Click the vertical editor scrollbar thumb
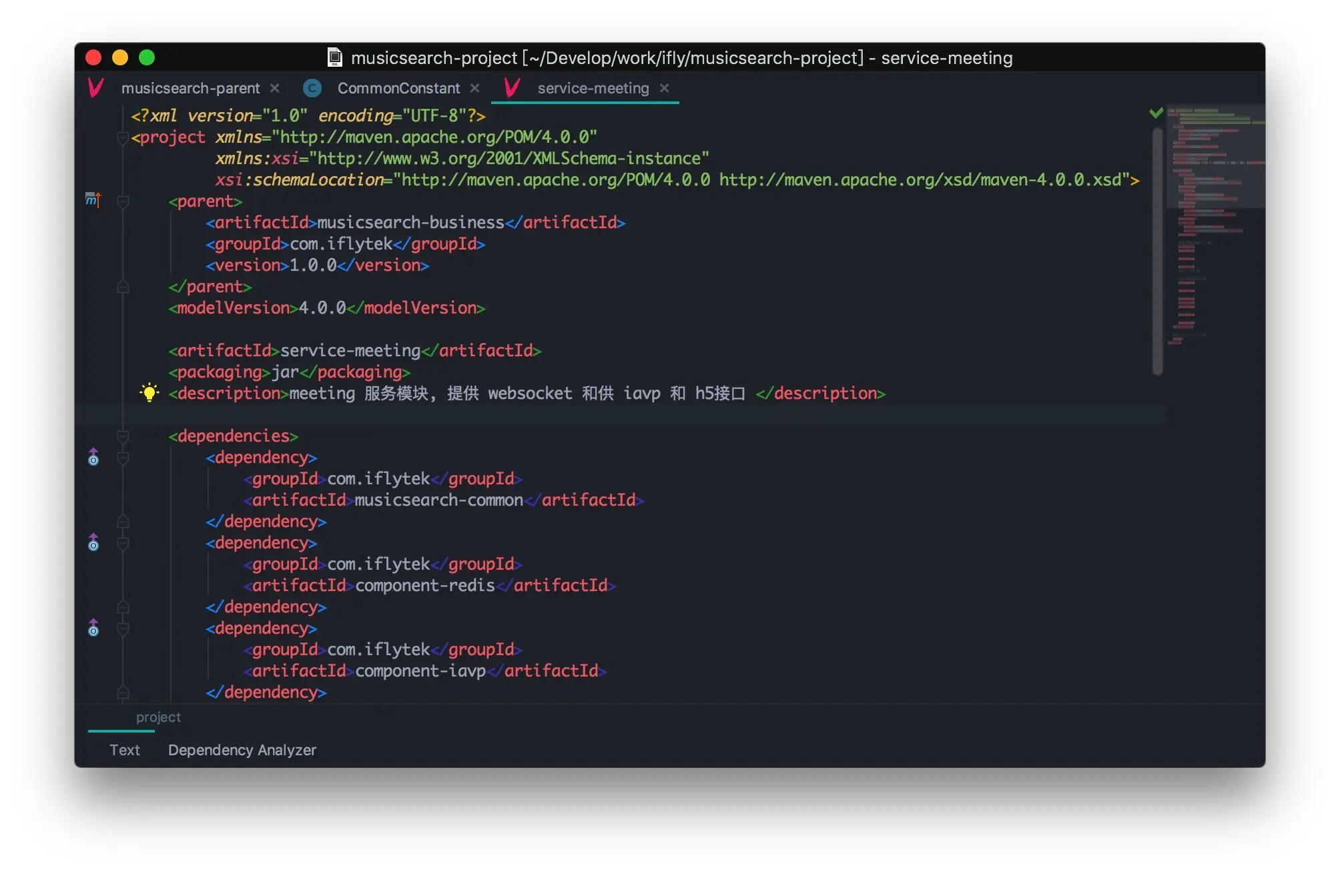Viewport: 1340px width, 874px height. coord(1158,250)
